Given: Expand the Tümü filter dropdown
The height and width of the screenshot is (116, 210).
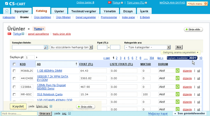Looking at the screenshot, I should pos(39,29).
